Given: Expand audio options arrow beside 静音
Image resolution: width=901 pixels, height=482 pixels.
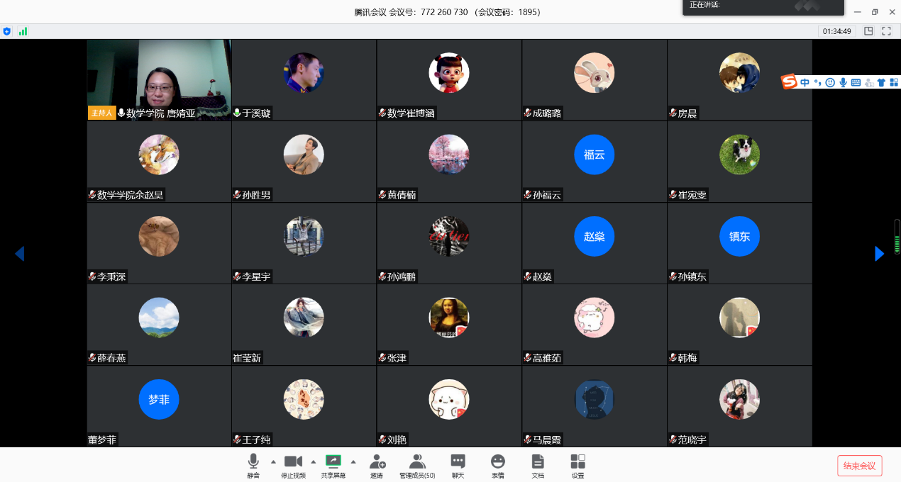Looking at the screenshot, I should [273, 461].
